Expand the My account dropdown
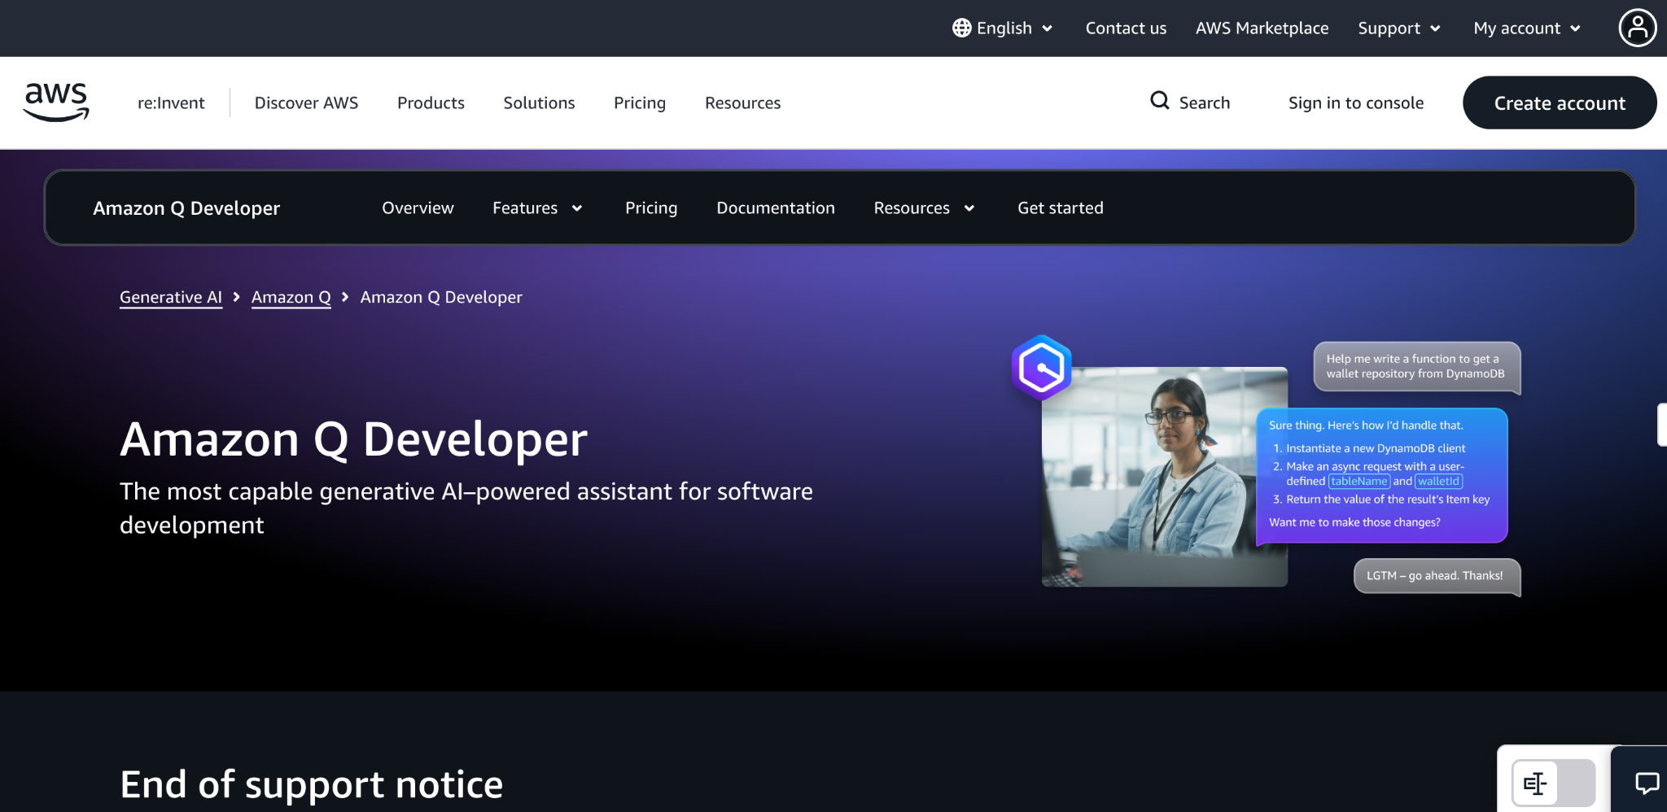The height and width of the screenshot is (812, 1667). click(x=1528, y=28)
